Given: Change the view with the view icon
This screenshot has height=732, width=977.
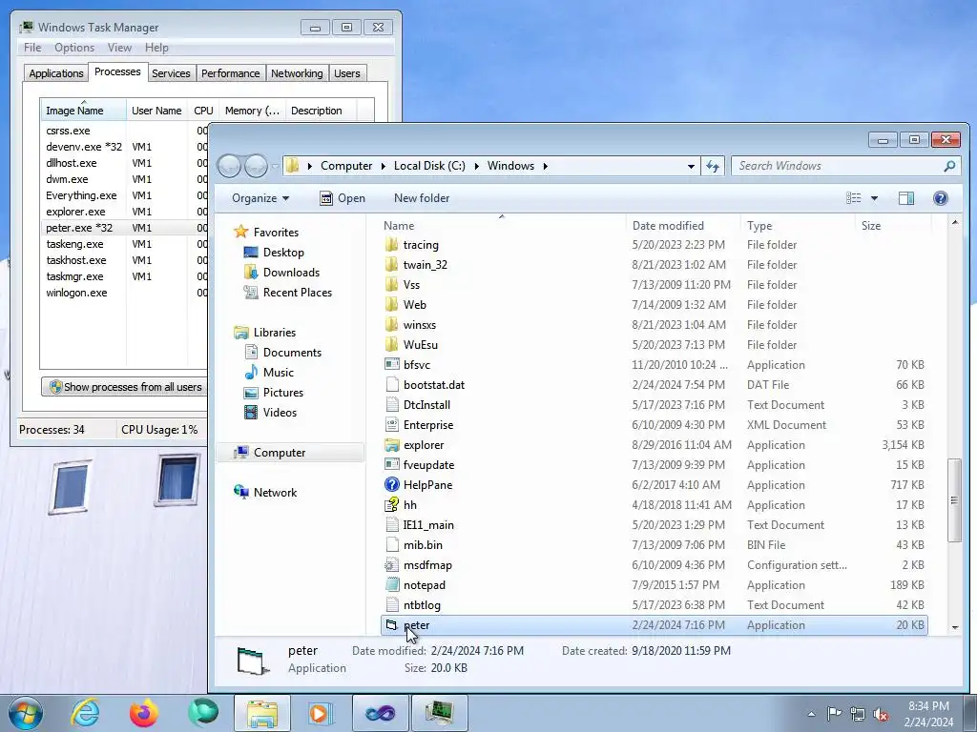Looking at the screenshot, I should (x=853, y=198).
